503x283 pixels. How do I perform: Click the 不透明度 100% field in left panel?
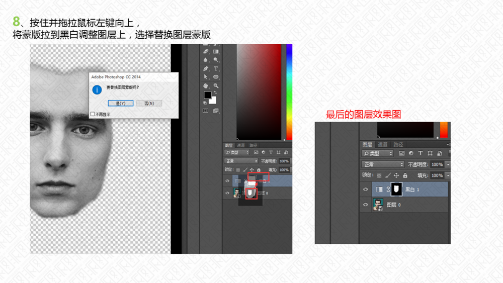point(284,161)
